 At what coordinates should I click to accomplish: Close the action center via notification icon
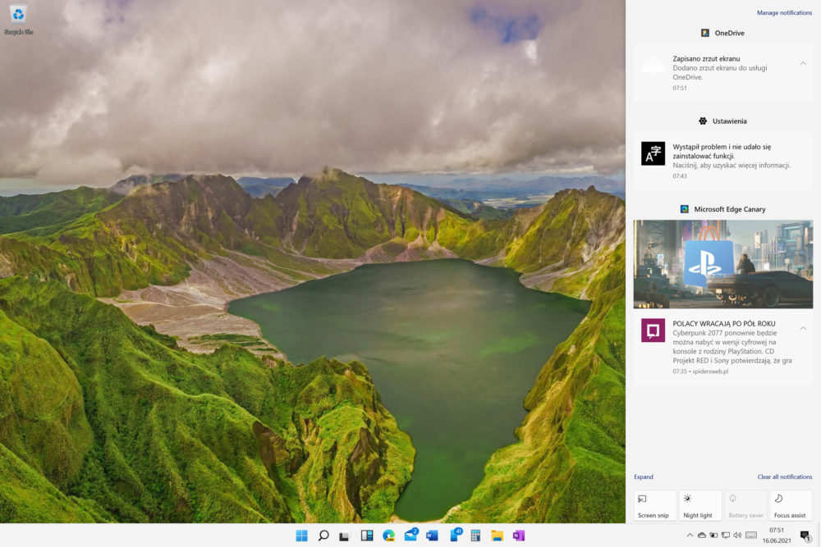(x=805, y=535)
